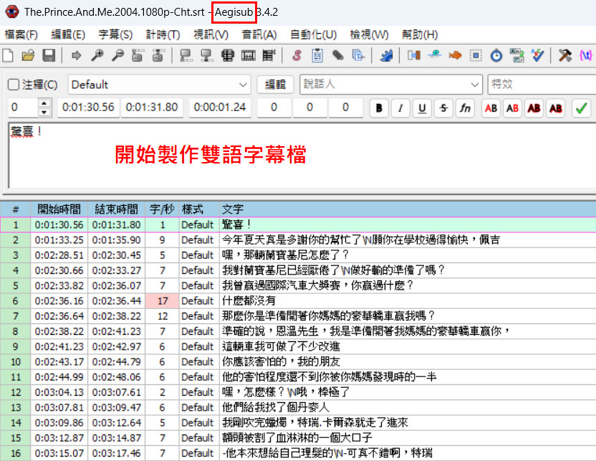Screen dimensions: 596x461
Task: Commit the line with green checkmark
Action: click(581, 108)
